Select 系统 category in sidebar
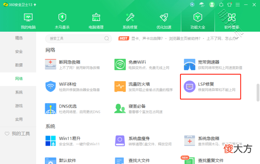 [x=18, y=92]
